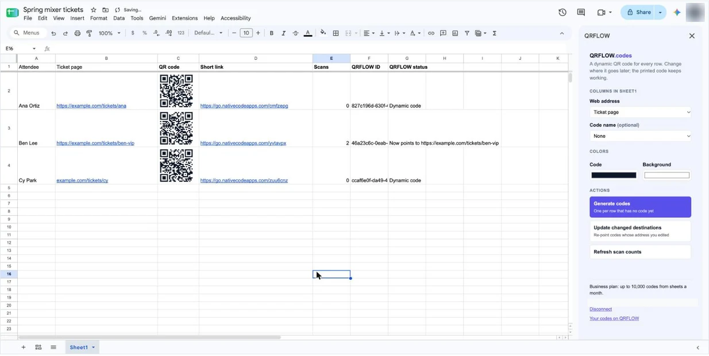
Task: Show all comments
Action: 581,12
